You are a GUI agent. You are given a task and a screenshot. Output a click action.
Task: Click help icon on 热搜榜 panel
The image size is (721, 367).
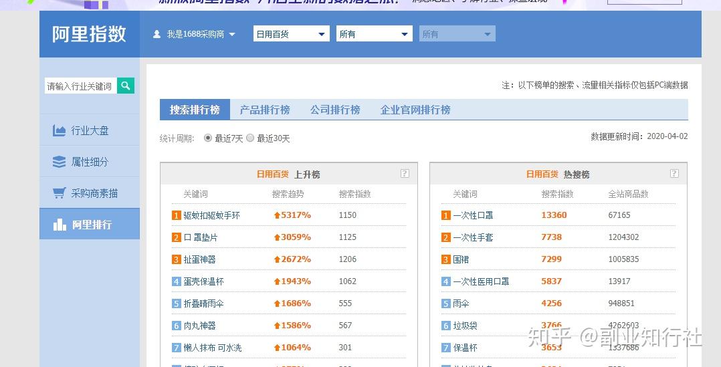point(674,173)
